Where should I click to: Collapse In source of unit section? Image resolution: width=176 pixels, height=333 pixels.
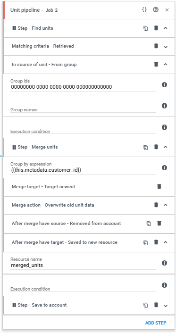(166, 64)
